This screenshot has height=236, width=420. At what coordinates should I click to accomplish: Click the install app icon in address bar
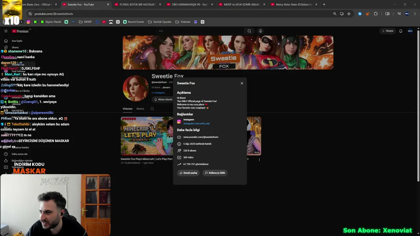342,14
